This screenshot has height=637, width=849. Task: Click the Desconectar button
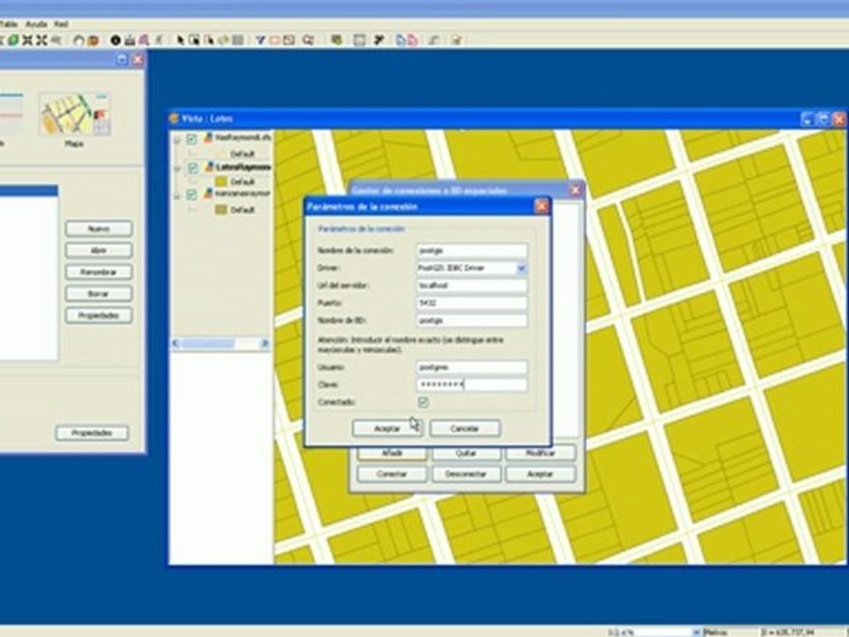coord(466,474)
